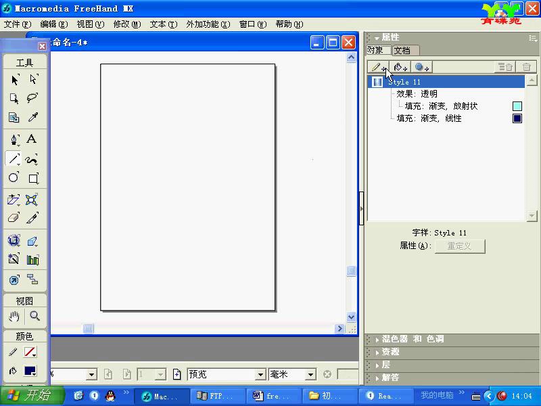This screenshot has height=406, width=541.
Task: Click the fill bucket icon under 颜色
Action: click(x=13, y=371)
